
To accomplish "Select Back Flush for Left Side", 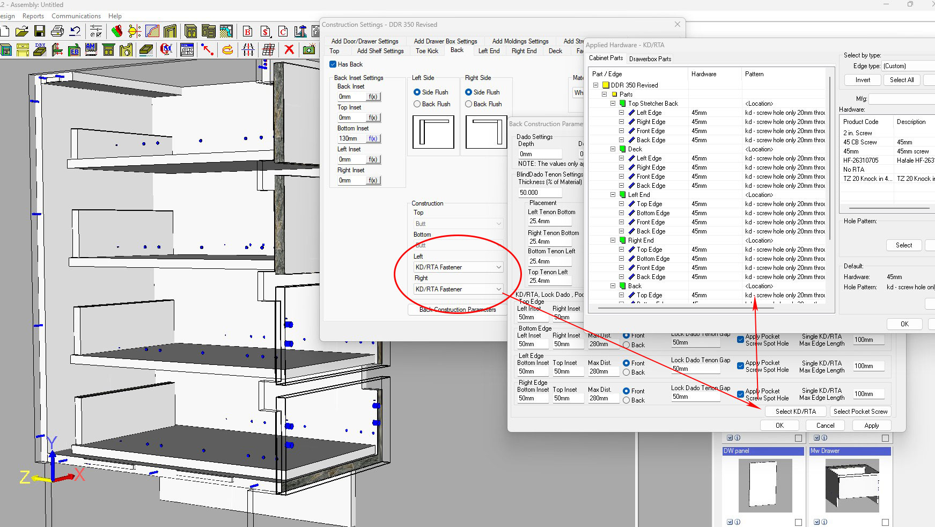I will [417, 104].
